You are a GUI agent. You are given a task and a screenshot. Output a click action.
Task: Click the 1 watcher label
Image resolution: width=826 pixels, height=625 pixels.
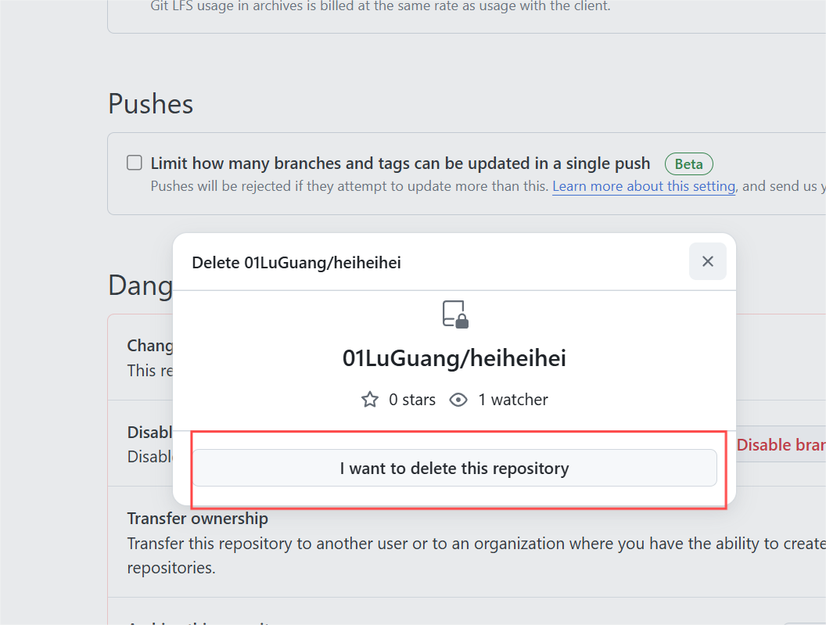click(512, 400)
